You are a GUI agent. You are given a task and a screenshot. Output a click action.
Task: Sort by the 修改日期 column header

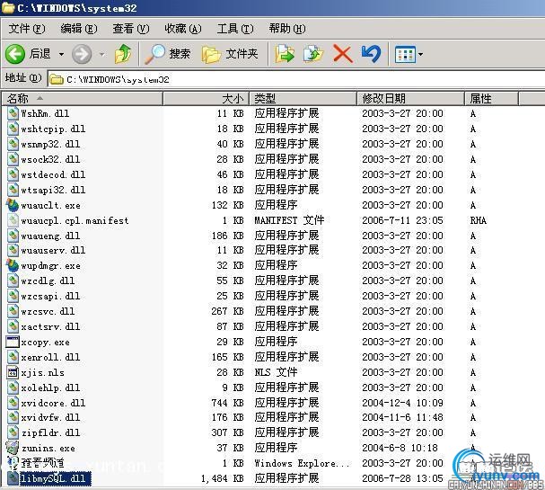[x=411, y=99]
